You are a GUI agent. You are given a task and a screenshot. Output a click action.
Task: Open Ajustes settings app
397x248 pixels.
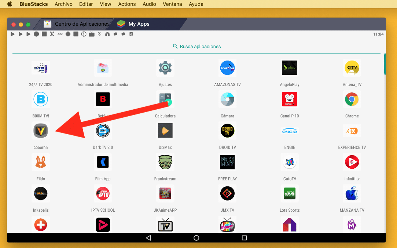tap(165, 68)
